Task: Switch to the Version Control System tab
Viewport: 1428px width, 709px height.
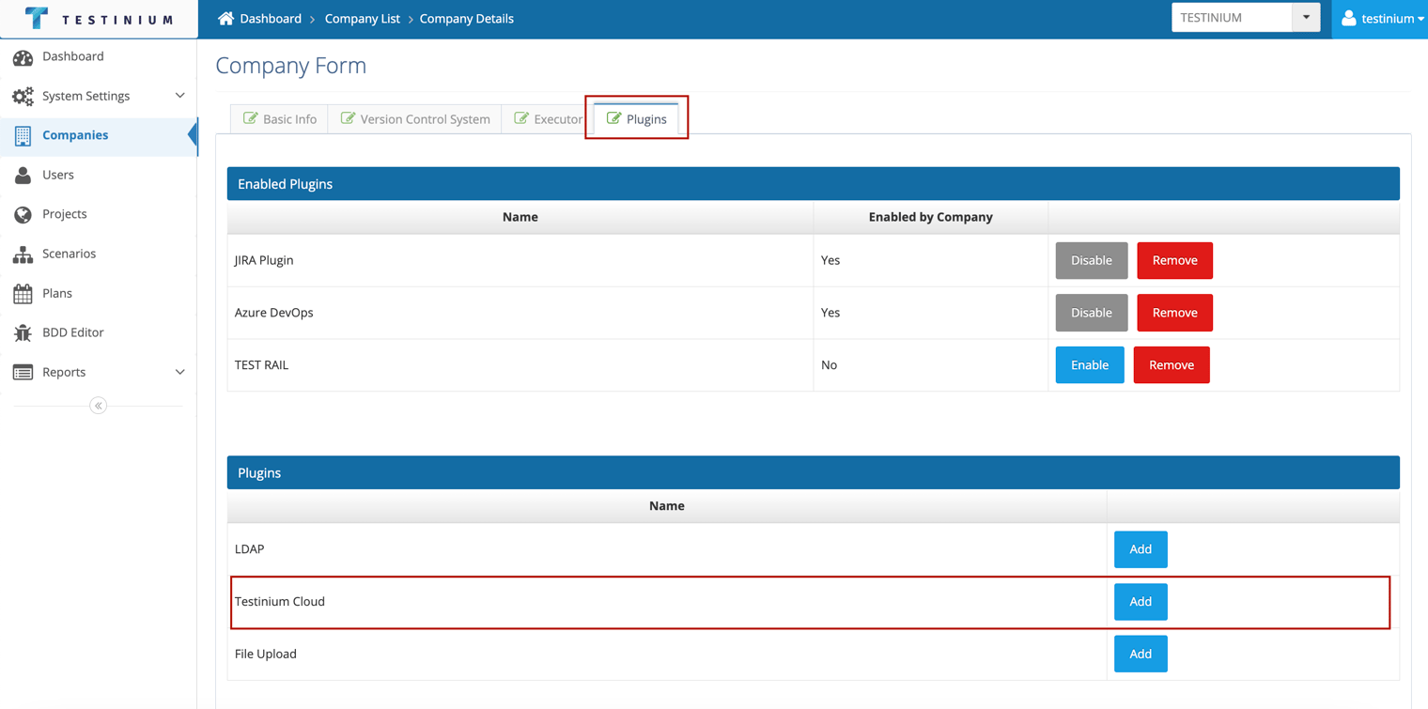Action: point(415,119)
